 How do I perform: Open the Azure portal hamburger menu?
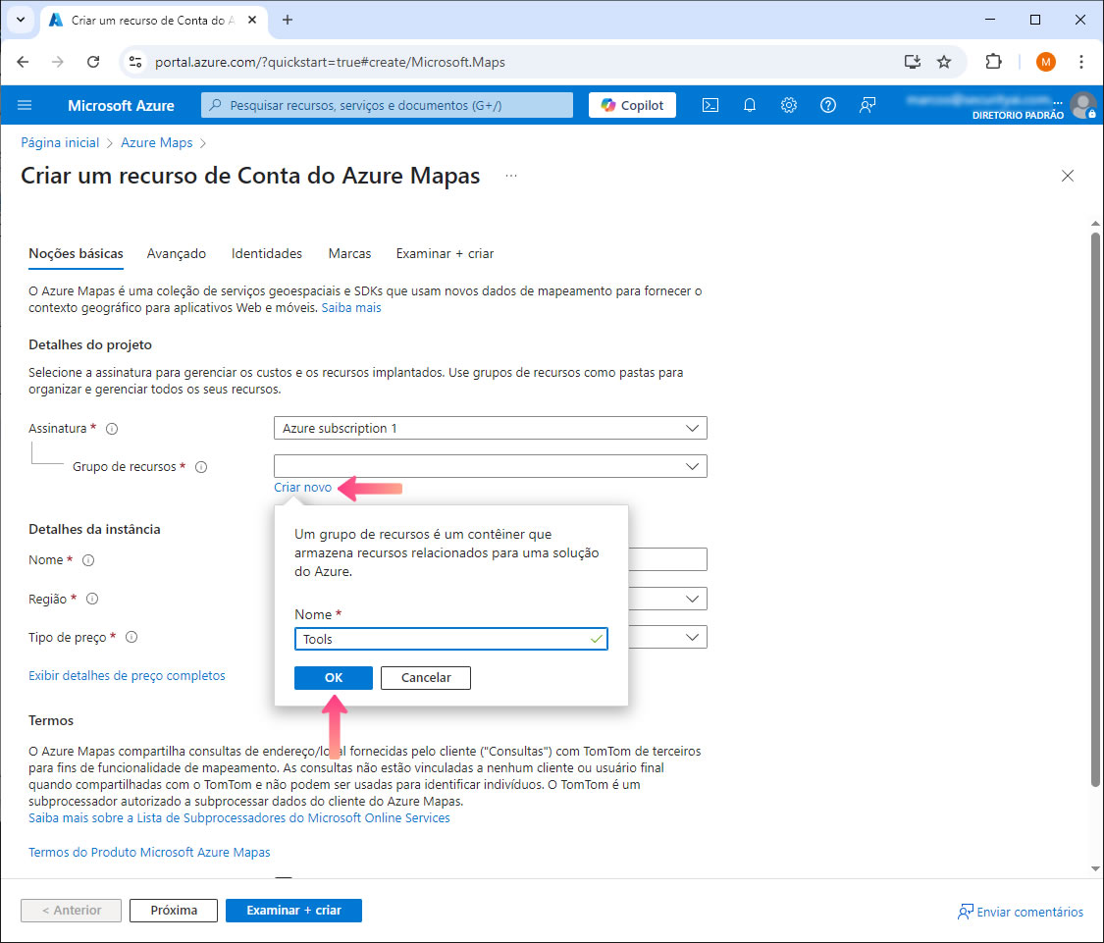point(25,105)
